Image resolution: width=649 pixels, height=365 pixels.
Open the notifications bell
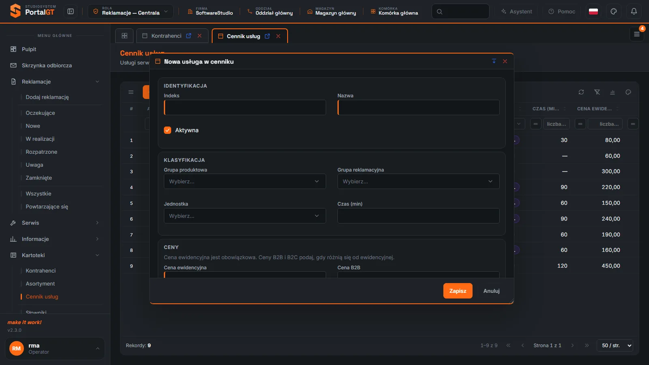point(634,11)
